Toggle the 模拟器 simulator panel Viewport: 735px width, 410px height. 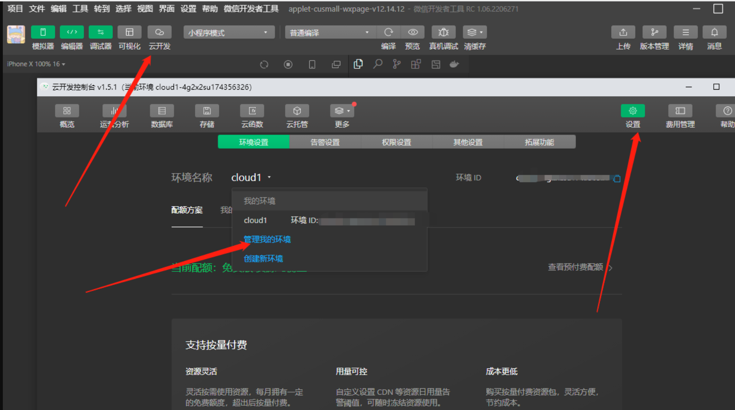43,33
